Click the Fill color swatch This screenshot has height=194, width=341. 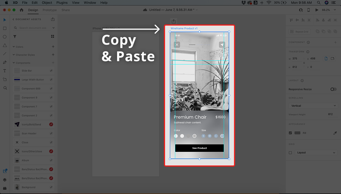[x=298, y=133]
